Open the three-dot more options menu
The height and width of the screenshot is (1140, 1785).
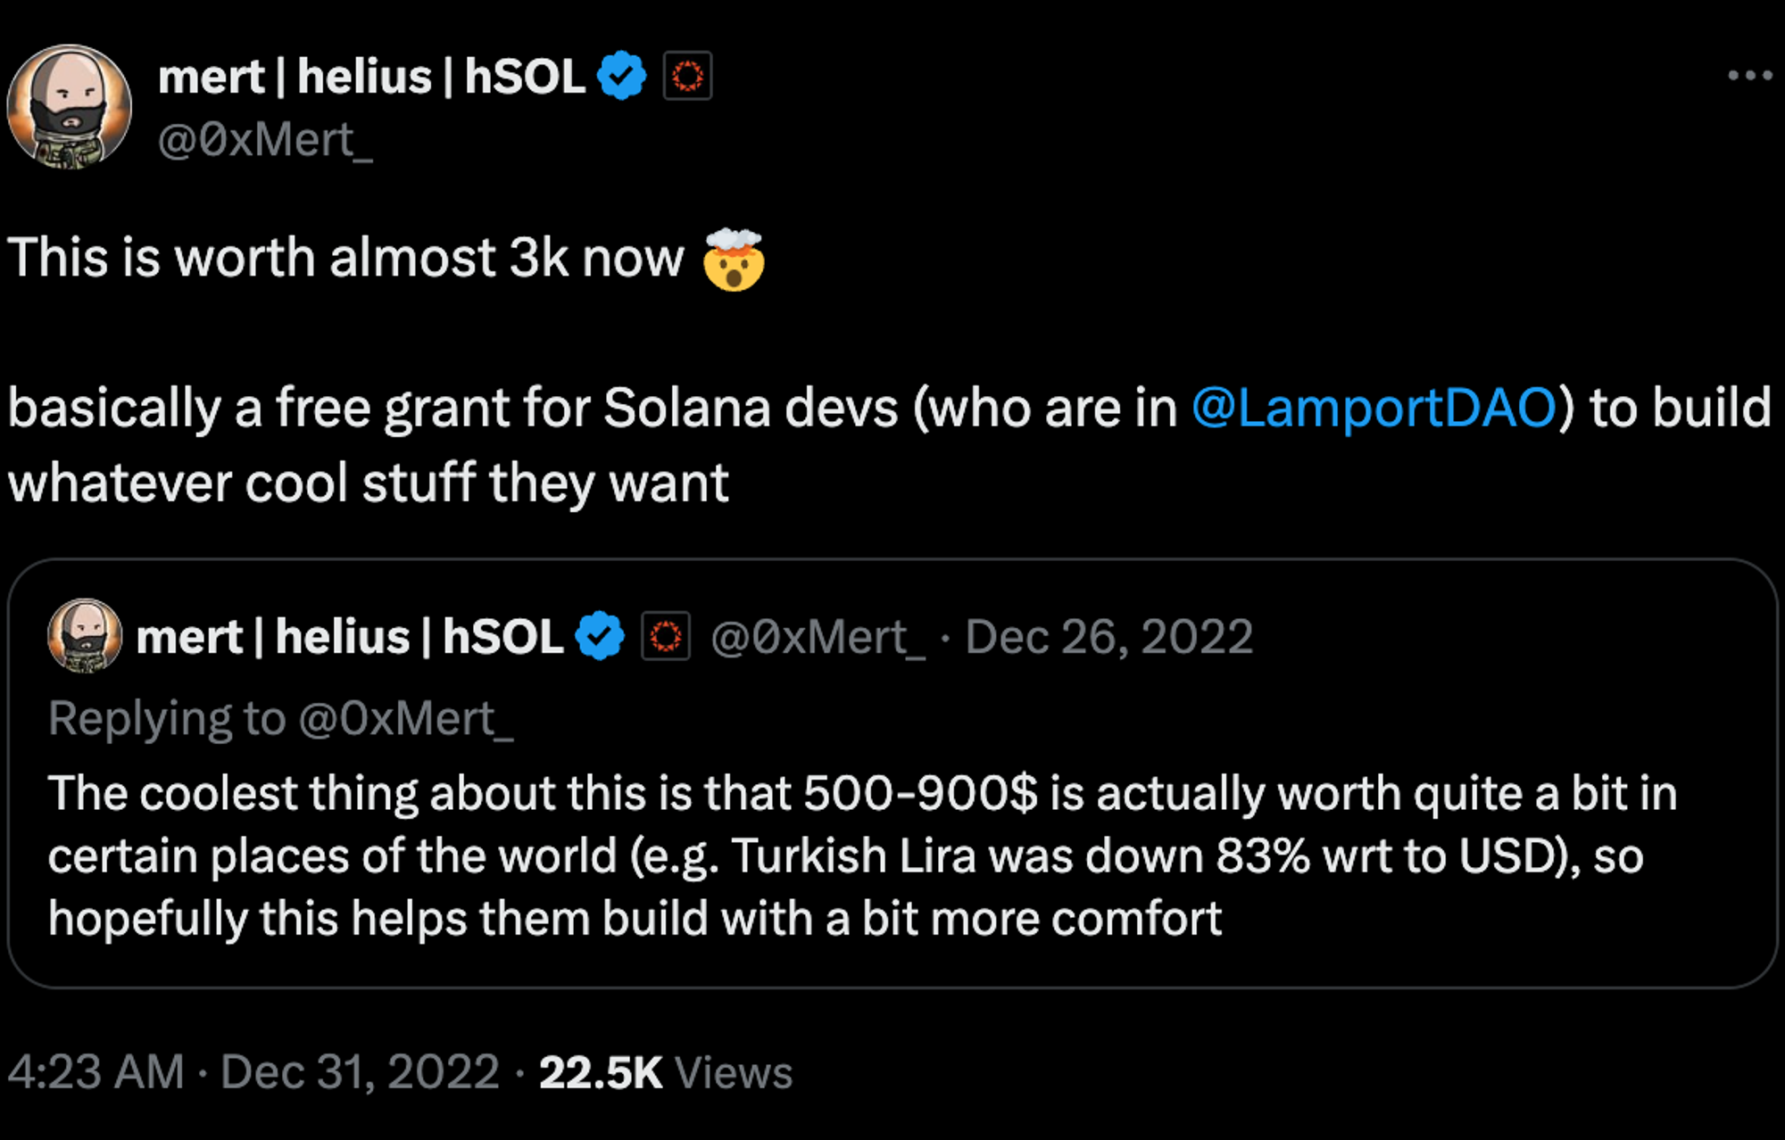pos(1749,76)
